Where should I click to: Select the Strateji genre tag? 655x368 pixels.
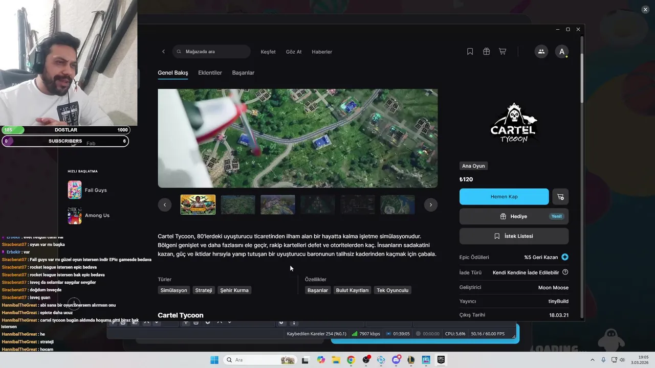coord(204,290)
